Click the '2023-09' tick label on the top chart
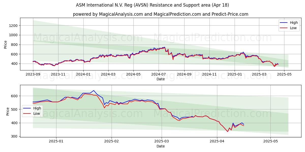305x152 pixels. 33,74
